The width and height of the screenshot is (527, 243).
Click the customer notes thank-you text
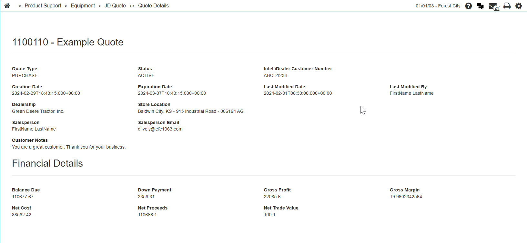tap(69, 147)
